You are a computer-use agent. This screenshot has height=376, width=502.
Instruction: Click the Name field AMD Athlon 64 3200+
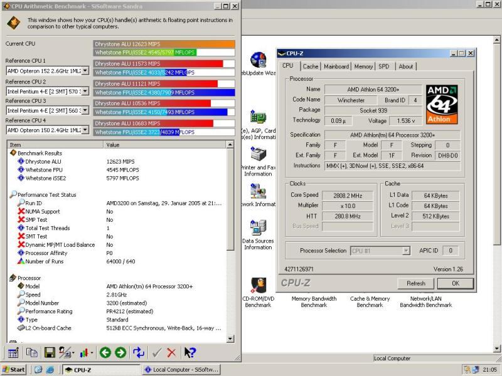coord(373,89)
